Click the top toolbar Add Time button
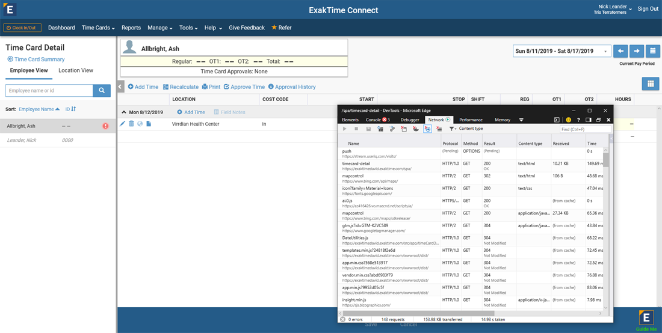Screen dimensions: 662x333 click(143, 87)
